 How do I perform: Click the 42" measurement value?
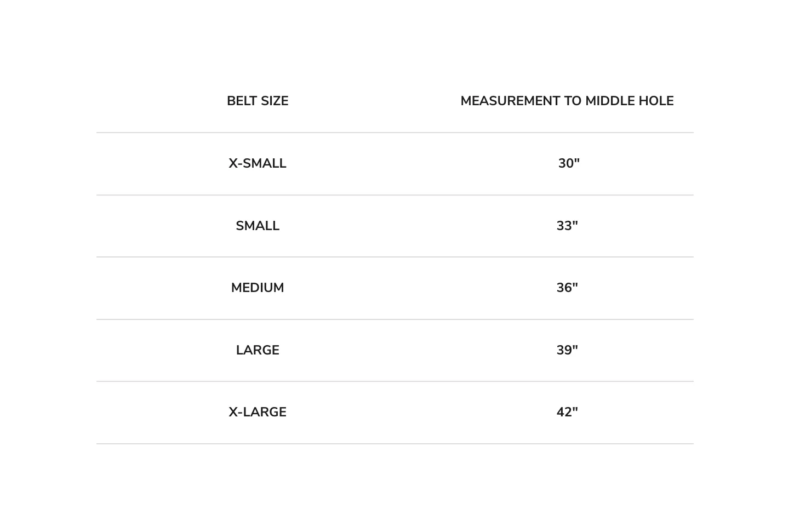(567, 412)
